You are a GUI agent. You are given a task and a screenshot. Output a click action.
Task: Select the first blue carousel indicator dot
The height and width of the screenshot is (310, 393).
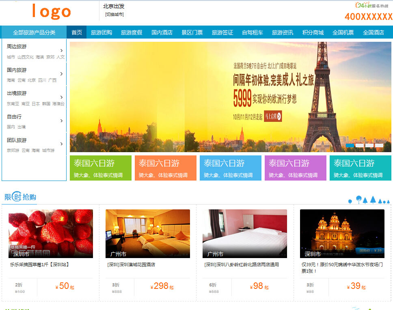(350, 144)
